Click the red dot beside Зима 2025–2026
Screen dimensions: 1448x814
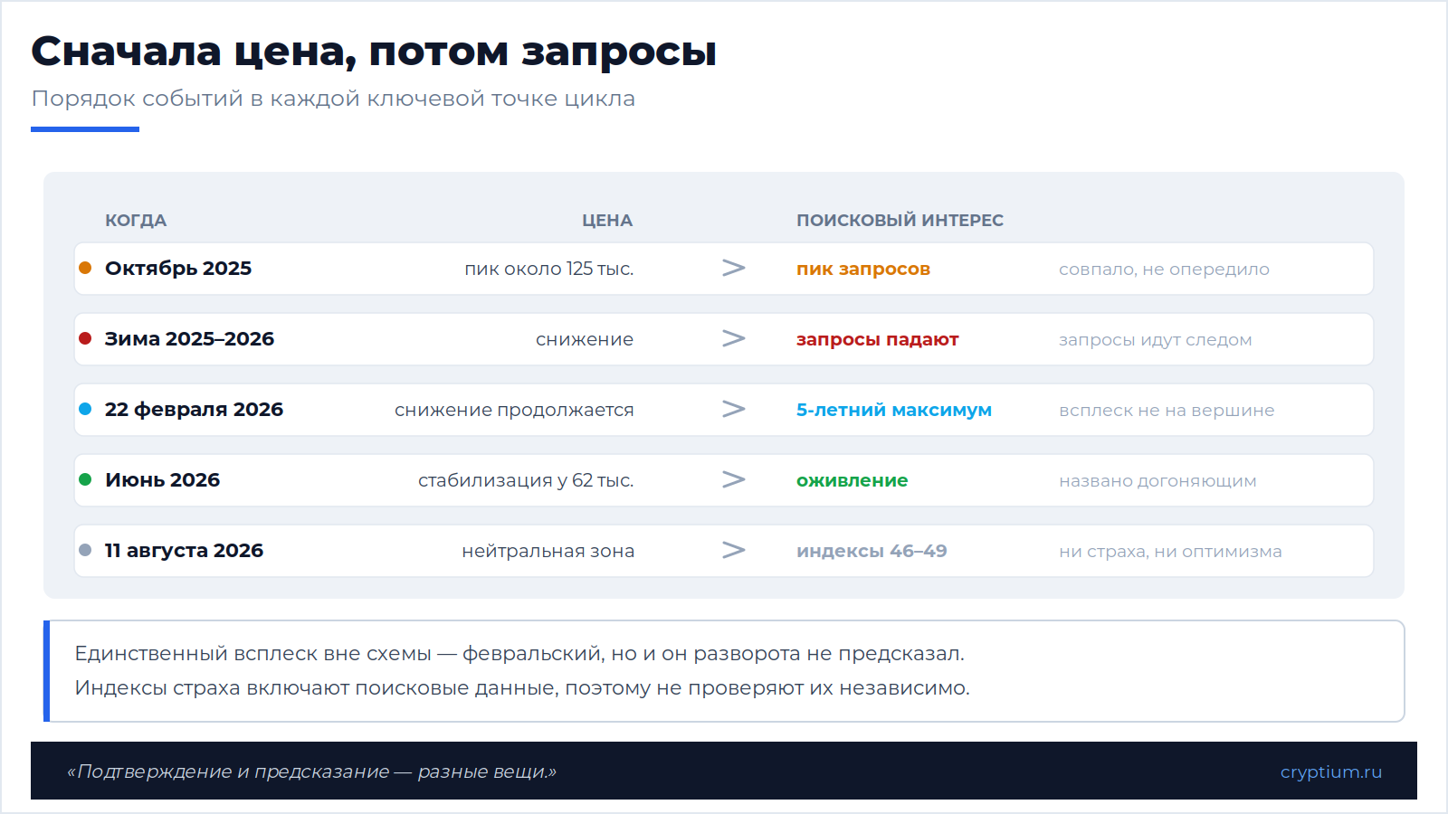click(85, 338)
